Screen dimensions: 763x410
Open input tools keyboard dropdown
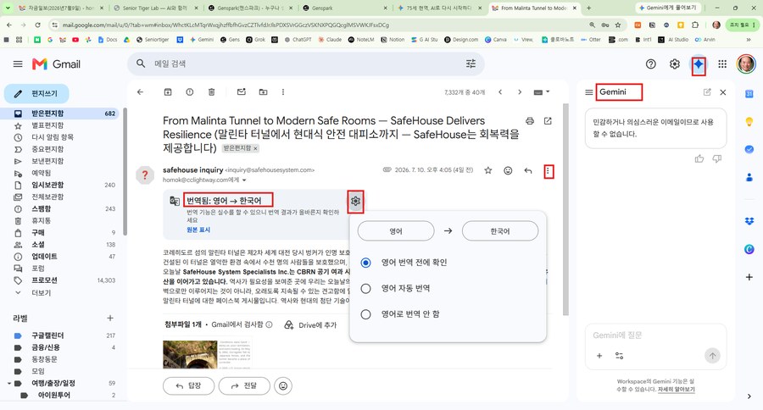(541, 92)
